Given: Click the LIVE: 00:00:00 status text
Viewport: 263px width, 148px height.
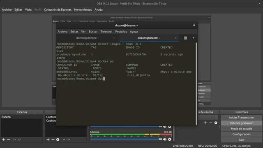Looking at the screenshot, I should (x=182, y=146).
